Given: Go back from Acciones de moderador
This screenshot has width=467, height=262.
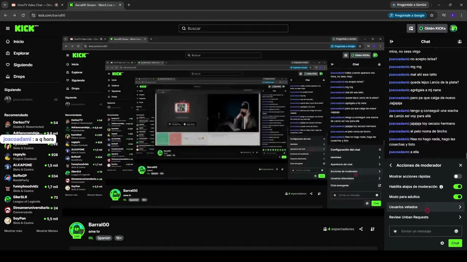Looking at the screenshot, I should pos(391,165).
